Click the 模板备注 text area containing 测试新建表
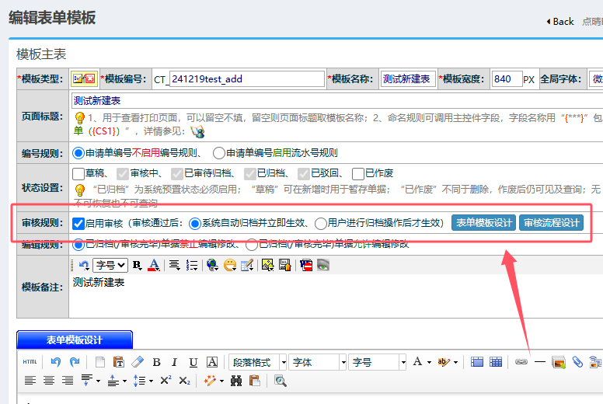Screen dimensions: 603x404 point(336,295)
